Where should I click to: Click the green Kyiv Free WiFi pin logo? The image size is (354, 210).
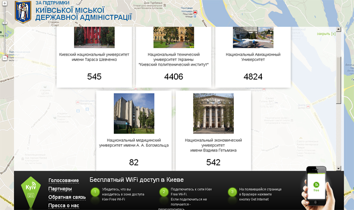pos(31,192)
